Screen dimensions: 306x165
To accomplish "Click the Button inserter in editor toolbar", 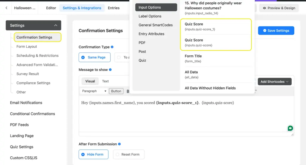I will (116, 91).
